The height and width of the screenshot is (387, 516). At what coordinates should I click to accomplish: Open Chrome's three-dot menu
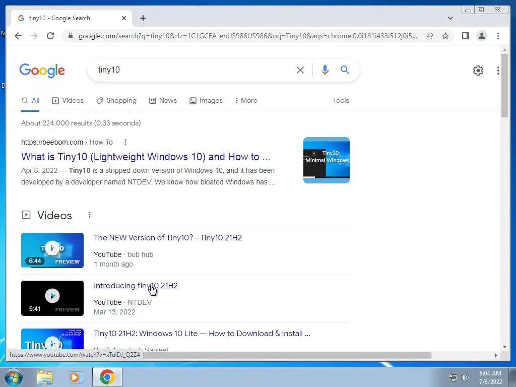tap(498, 36)
